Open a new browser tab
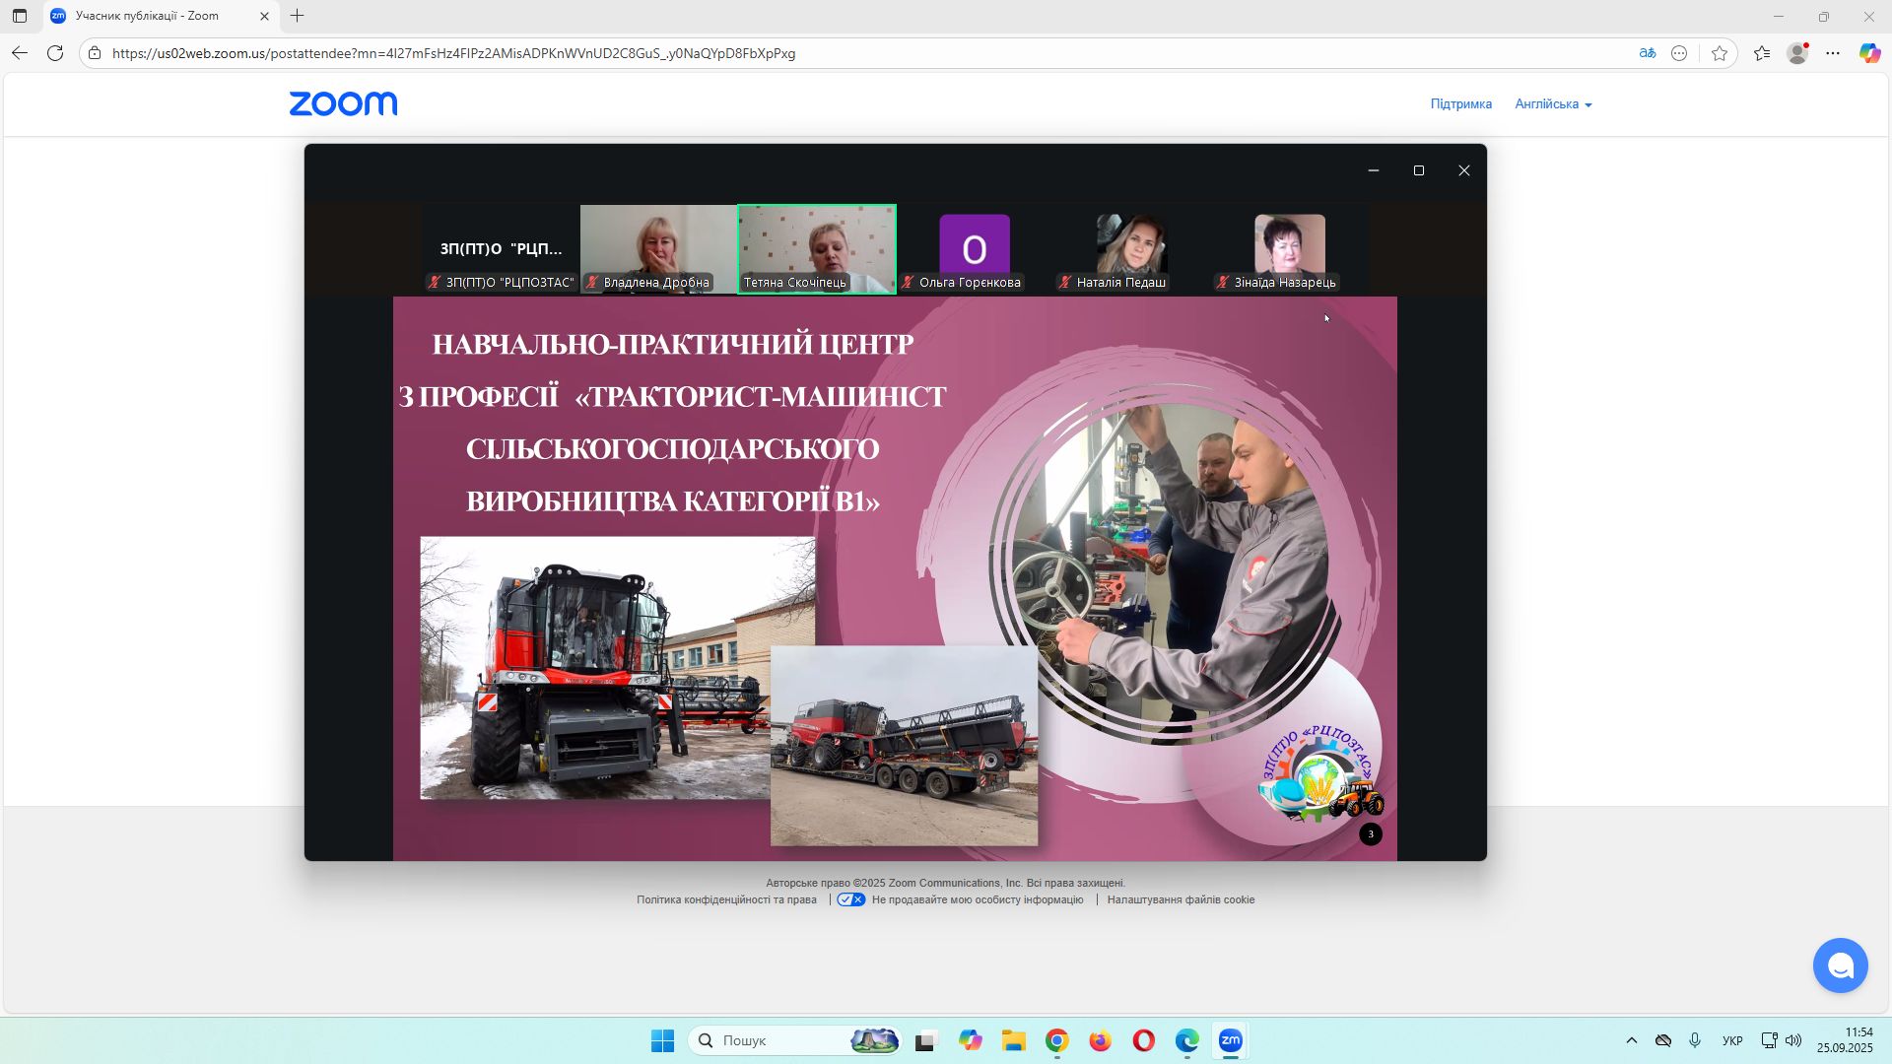1892x1064 pixels. click(x=297, y=16)
